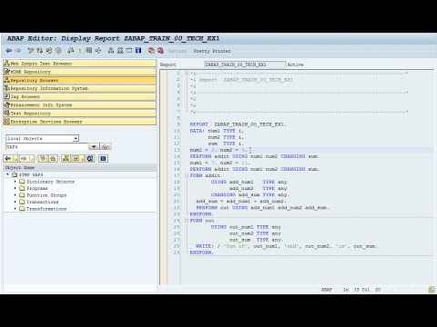Select the Programs tree item label
437x327 pixels.
(37, 188)
